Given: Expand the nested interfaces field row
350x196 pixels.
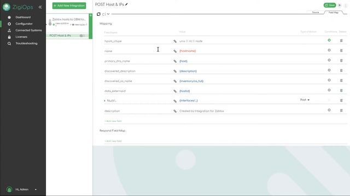Looking at the screenshot, I should click(x=104, y=101).
